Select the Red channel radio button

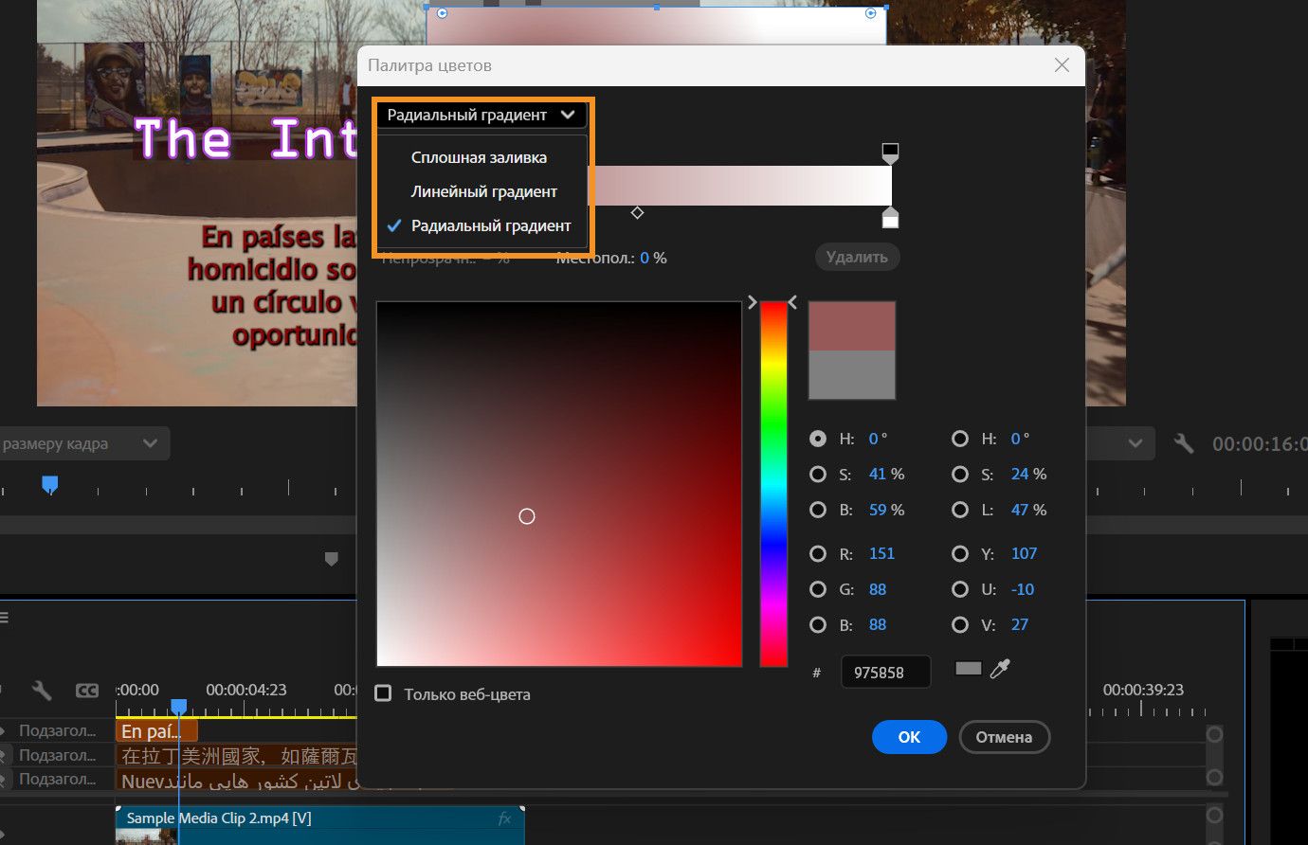[818, 553]
